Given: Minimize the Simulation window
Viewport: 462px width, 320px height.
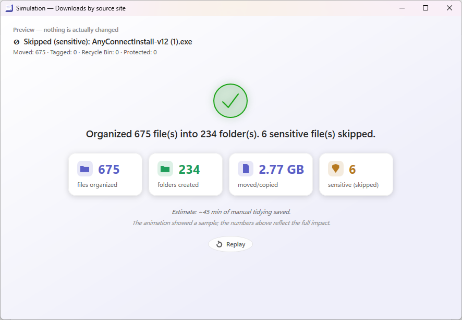Looking at the screenshot, I should click(x=402, y=8).
